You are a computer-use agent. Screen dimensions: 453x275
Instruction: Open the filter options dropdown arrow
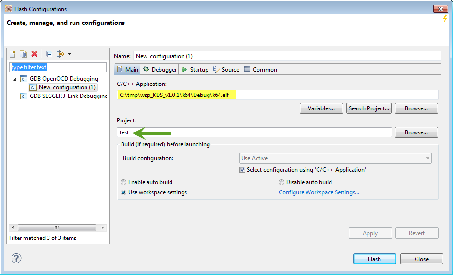point(69,54)
